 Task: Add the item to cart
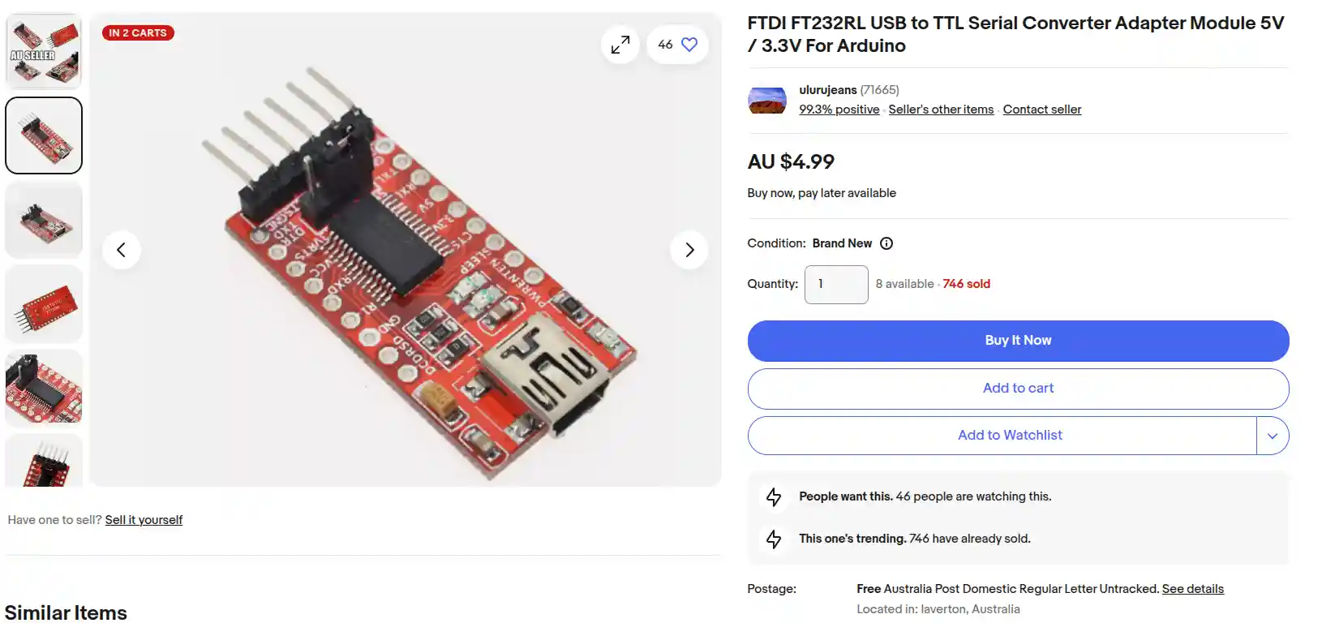(1018, 389)
